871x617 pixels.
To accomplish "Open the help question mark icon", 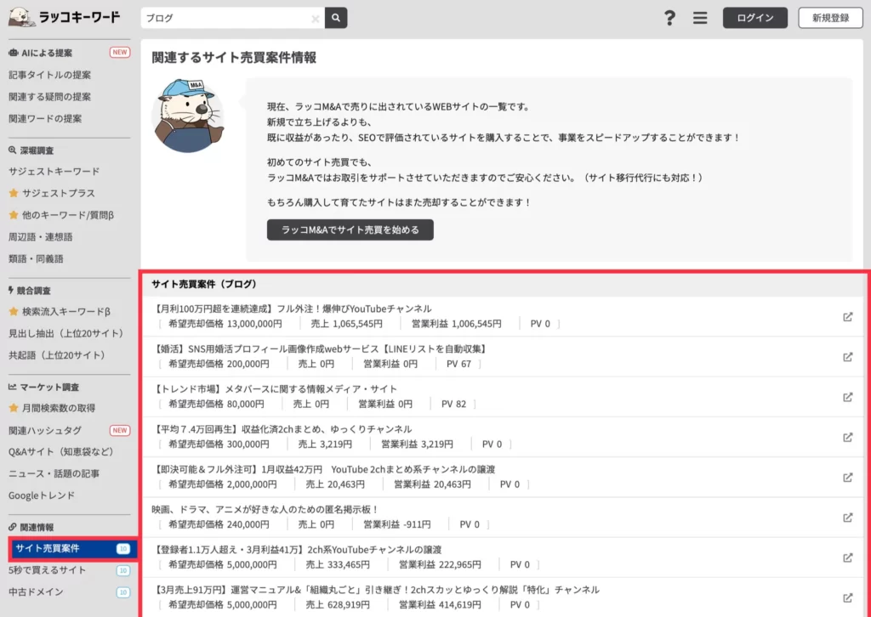I will [x=670, y=18].
